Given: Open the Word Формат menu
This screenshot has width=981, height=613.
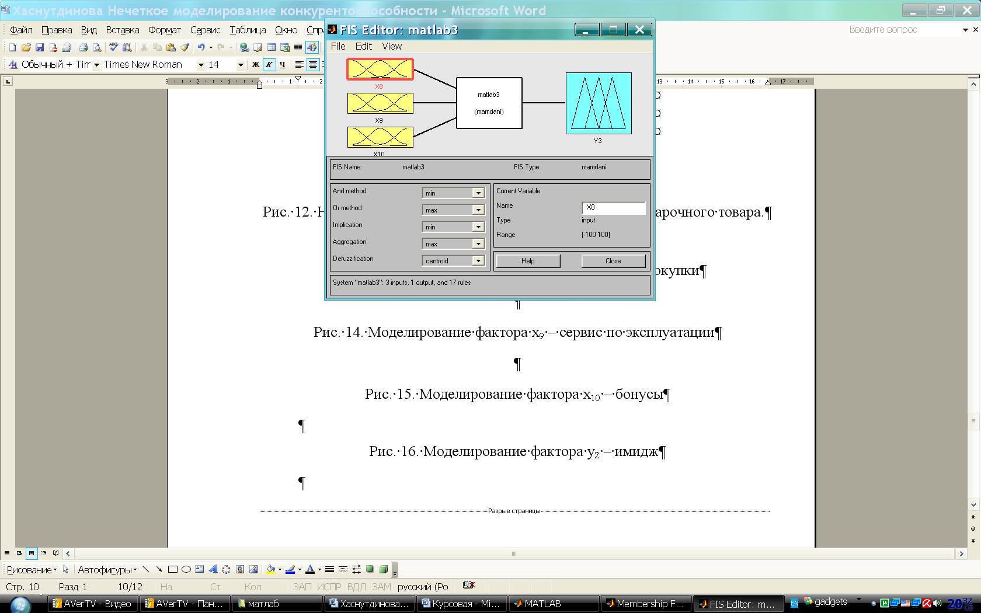Looking at the screenshot, I should [x=165, y=30].
